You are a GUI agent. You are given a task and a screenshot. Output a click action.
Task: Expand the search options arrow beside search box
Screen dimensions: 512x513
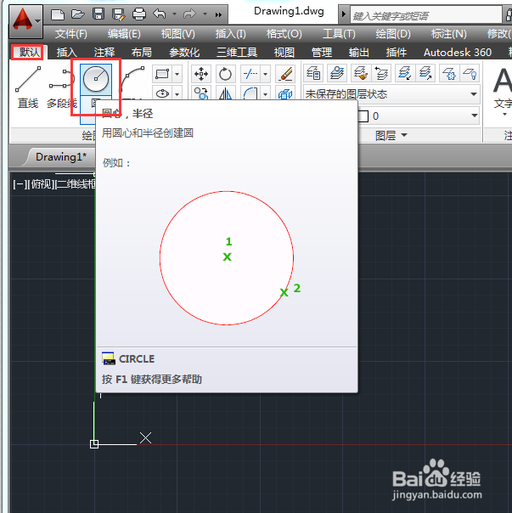tap(344, 14)
